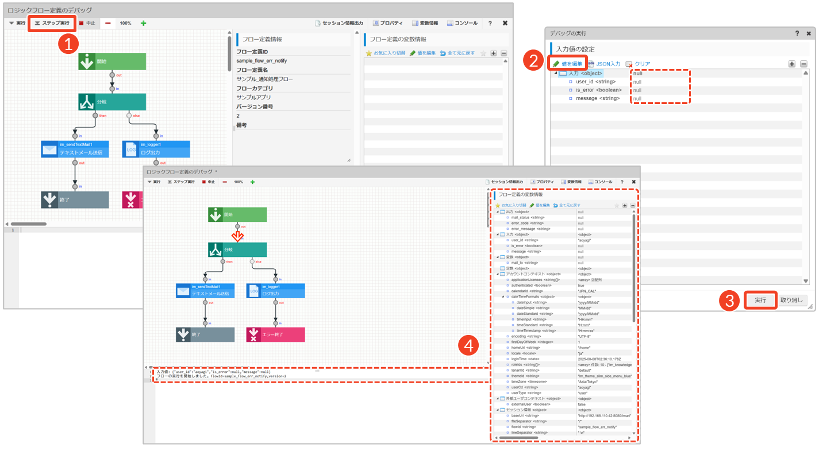
Task: Click the highlighted ステップ実行 step-run button
Action: point(52,23)
